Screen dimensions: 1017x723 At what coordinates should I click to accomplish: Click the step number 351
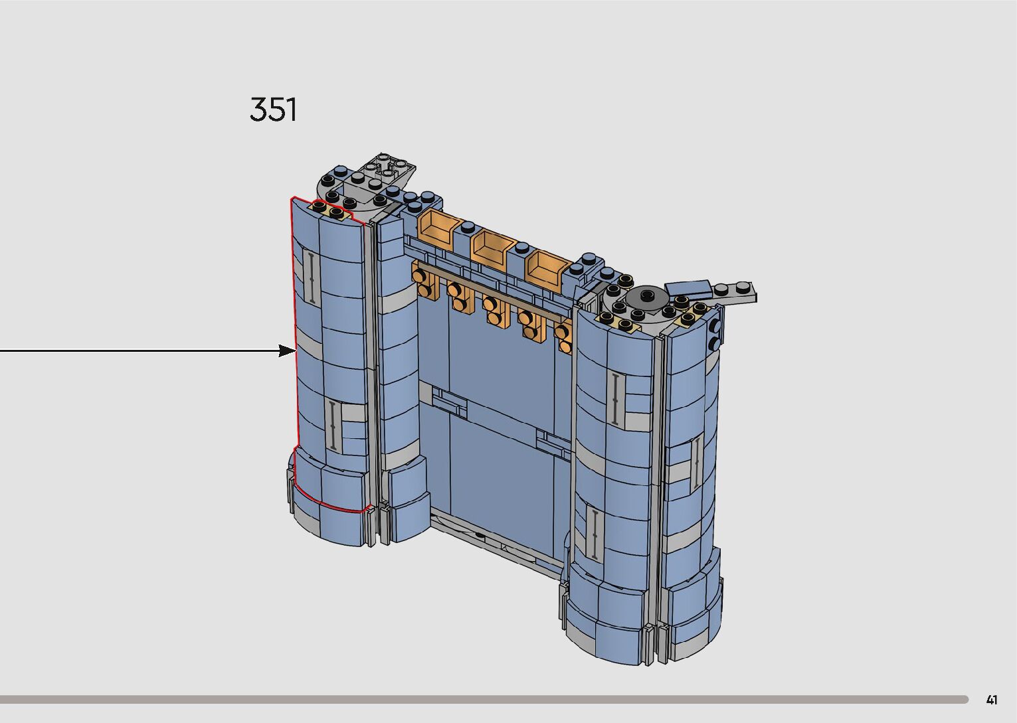click(273, 110)
